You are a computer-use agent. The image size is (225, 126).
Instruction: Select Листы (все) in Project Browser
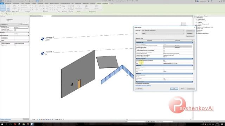click(200, 29)
